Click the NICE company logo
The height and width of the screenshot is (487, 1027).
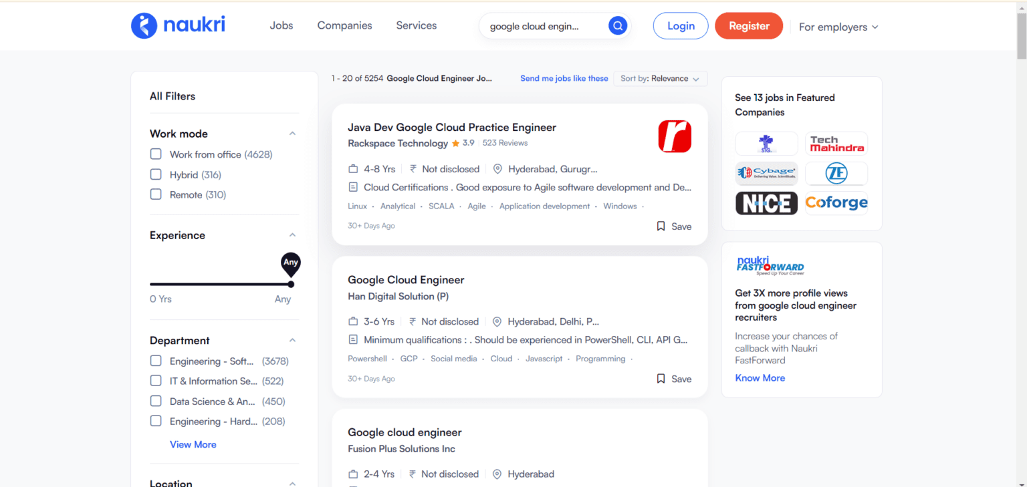[766, 202]
